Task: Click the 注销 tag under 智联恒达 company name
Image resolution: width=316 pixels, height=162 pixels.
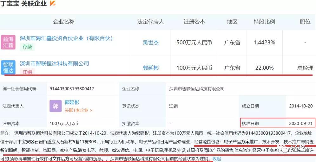Action: pos(27,72)
